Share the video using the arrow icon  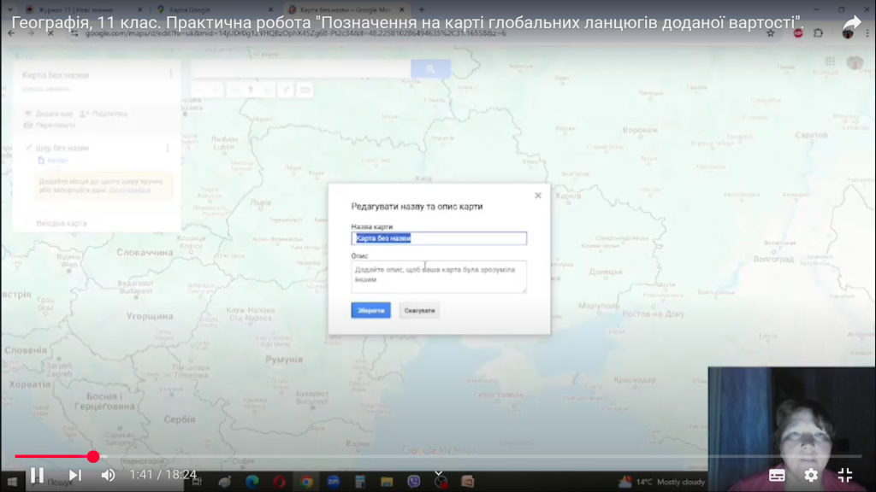[x=851, y=23]
